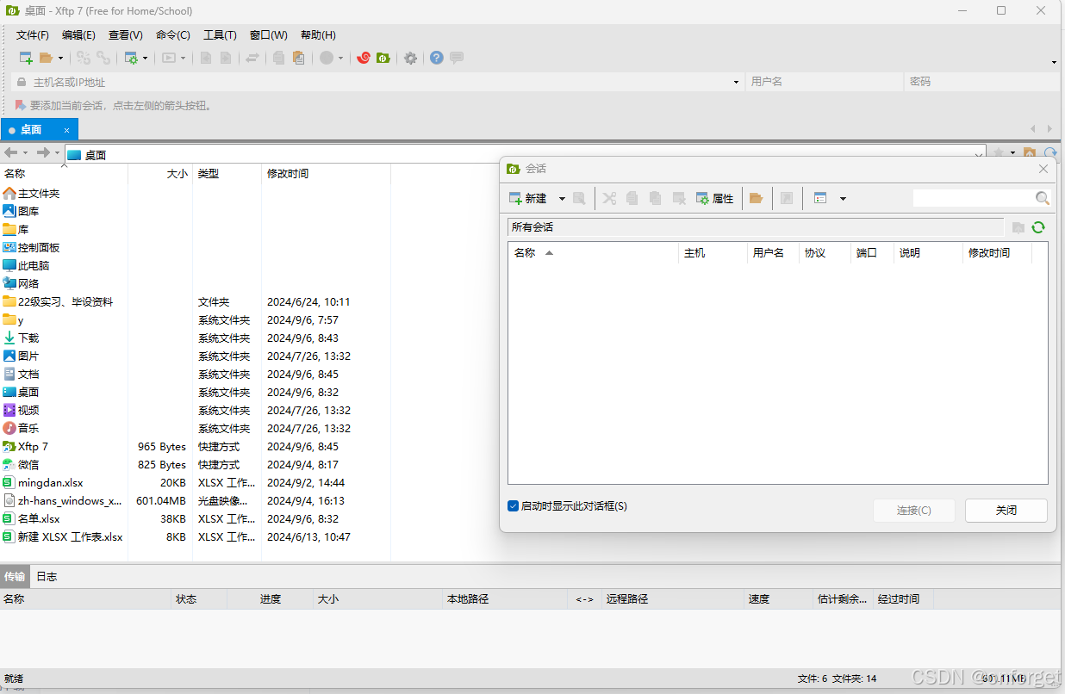1065x694 pixels.
Task: Close the 桌面 session tab
Action: pyautogui.click(x=67, y=130)
